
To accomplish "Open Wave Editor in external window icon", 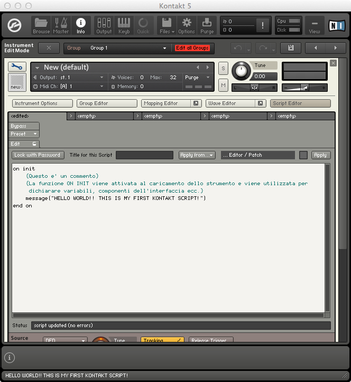I will tap(260, 103).
